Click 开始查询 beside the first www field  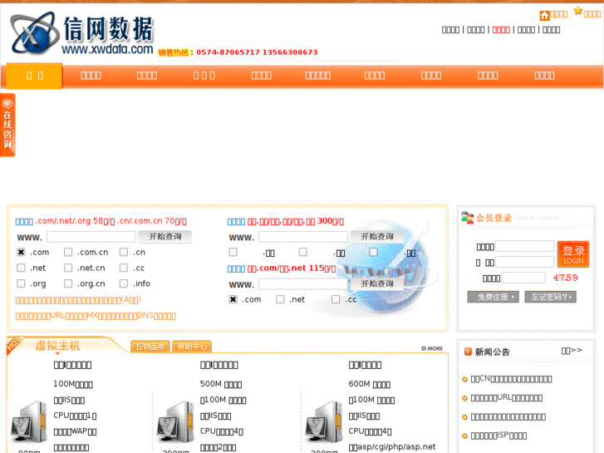(x=165, y=236)
